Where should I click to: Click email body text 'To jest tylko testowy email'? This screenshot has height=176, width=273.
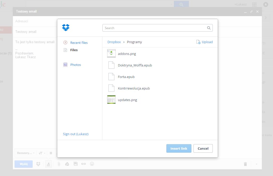[x=35, y=42]
